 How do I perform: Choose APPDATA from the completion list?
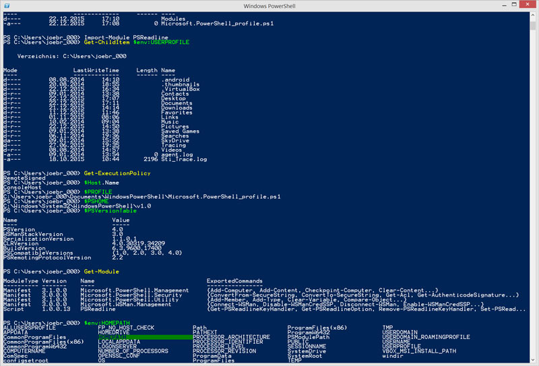(15, 332)
